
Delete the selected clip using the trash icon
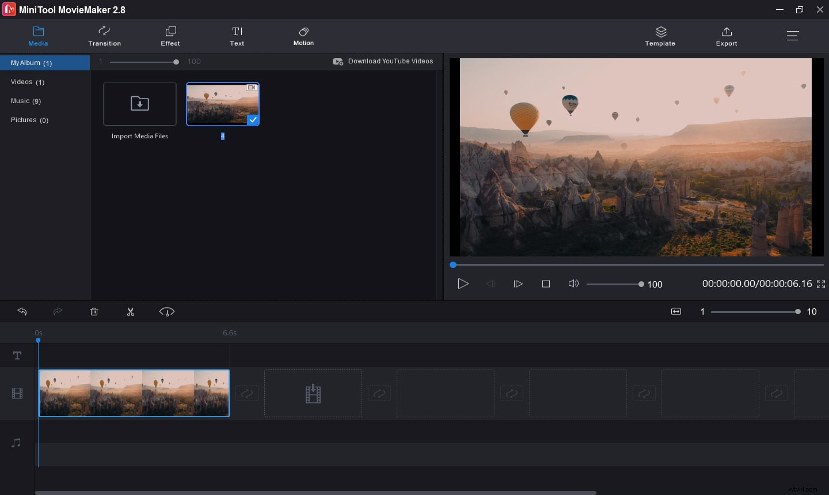[x=94, y=311]
